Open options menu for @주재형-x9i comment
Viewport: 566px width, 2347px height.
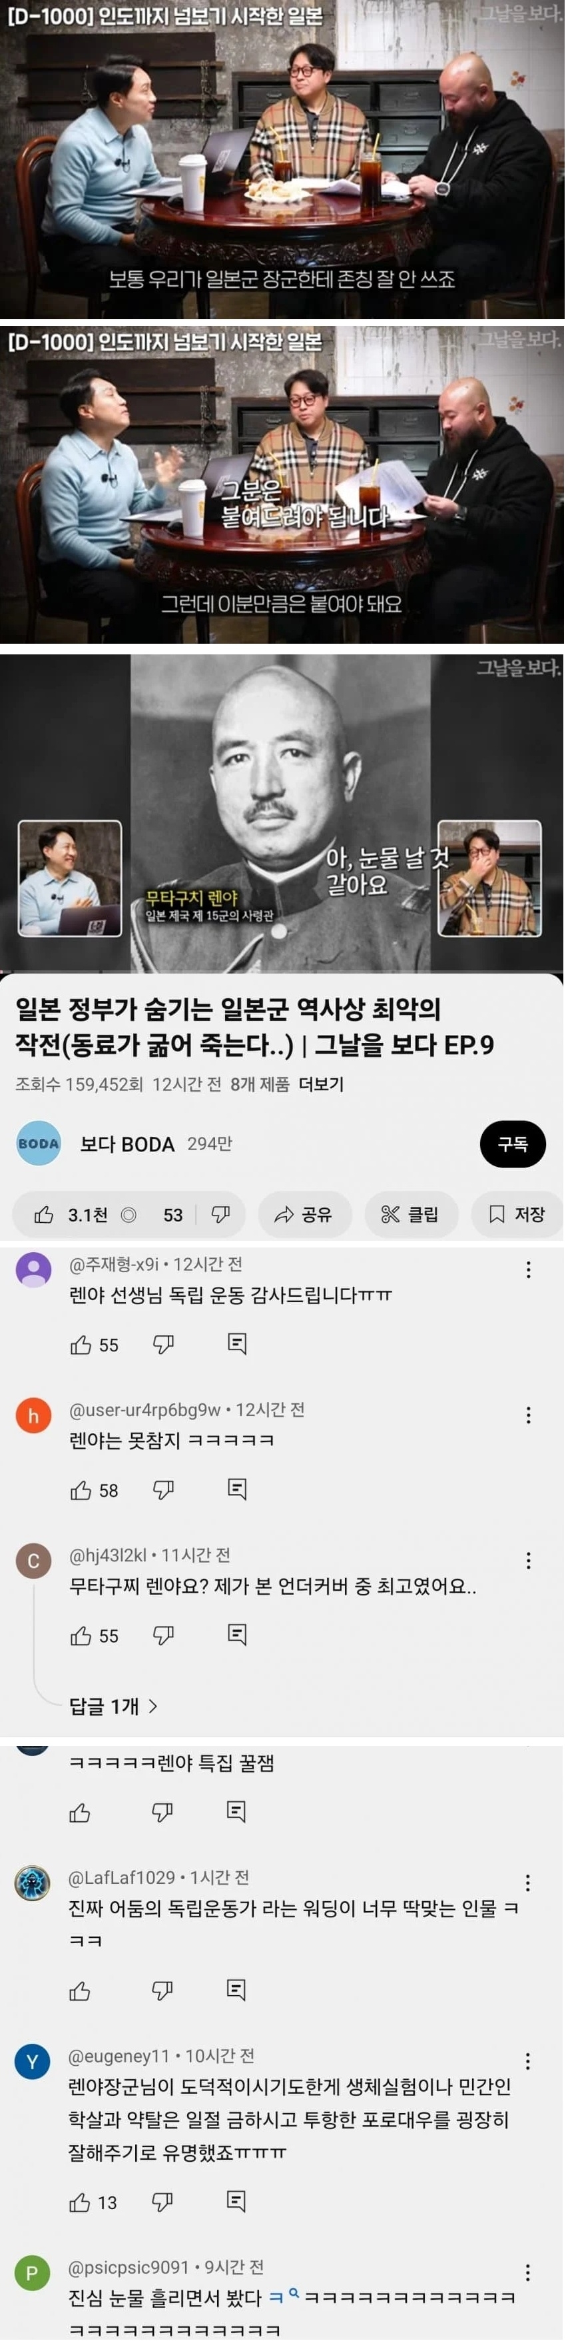pos(529,1270)
